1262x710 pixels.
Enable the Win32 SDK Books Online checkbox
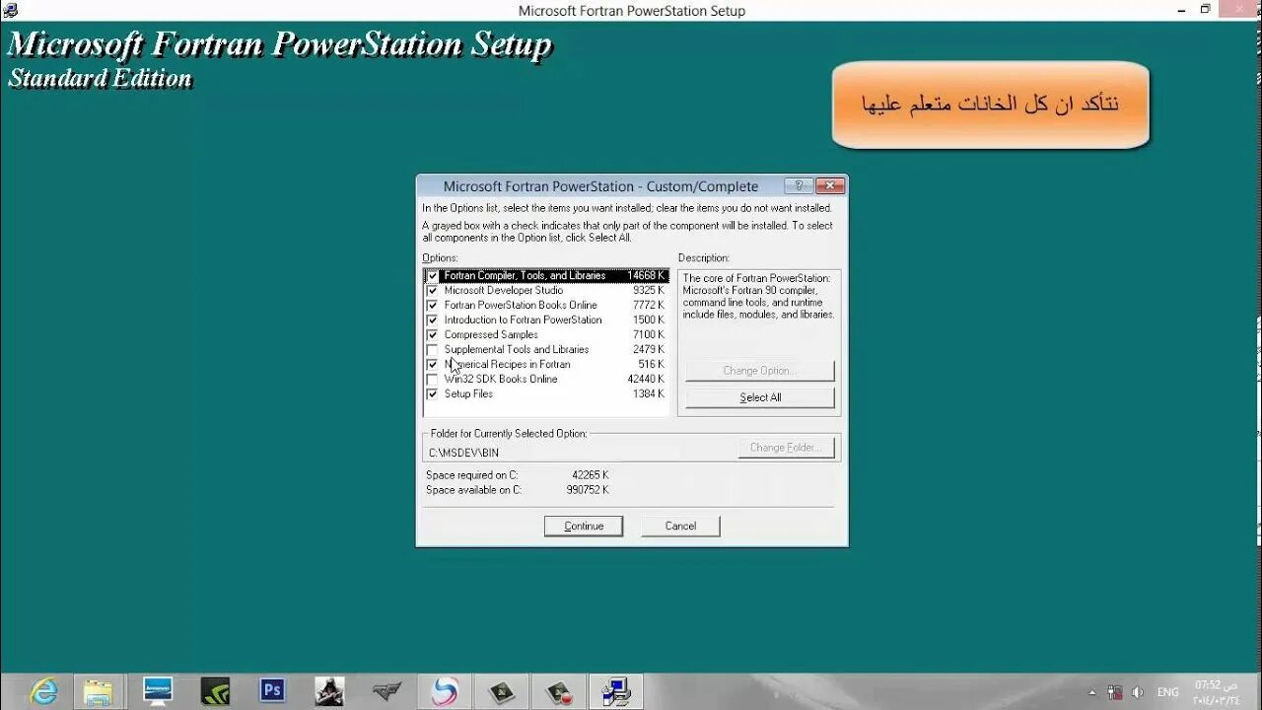coord(432,380)
